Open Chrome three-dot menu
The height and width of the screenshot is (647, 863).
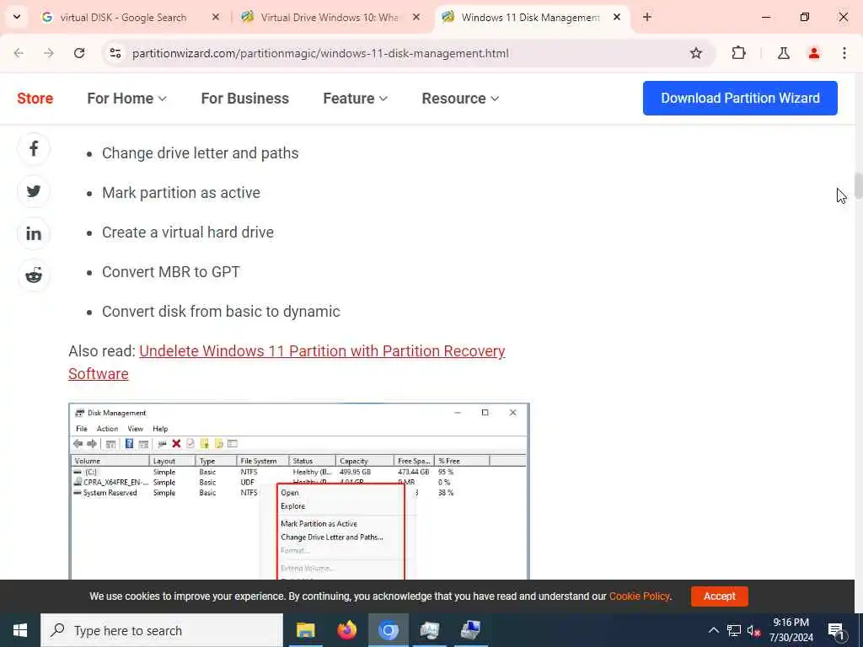pyautogui.click(x=844, y=53)
